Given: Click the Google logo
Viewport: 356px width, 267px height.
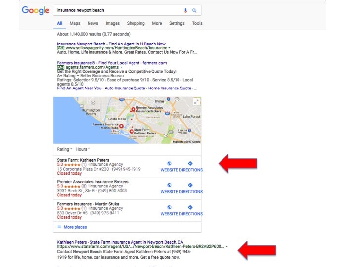Looking at the screenshot, I should coord(36,10).
